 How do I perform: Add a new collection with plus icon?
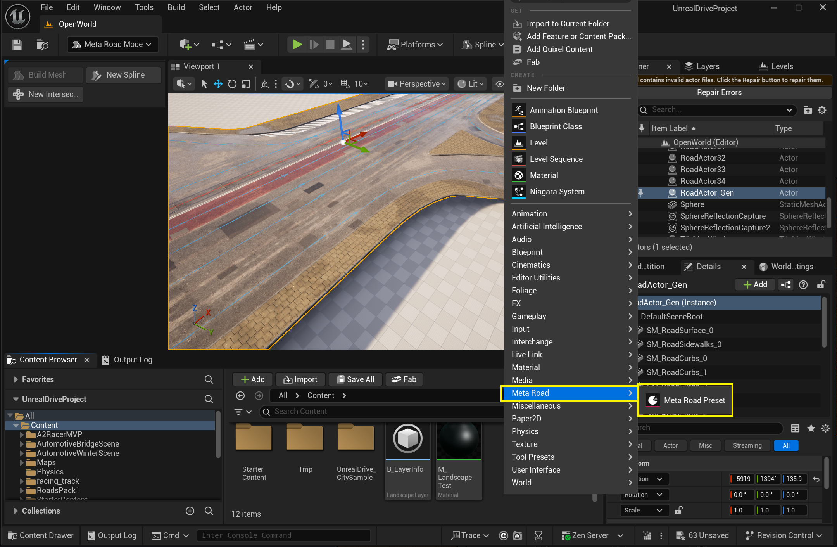click(190, 511)
